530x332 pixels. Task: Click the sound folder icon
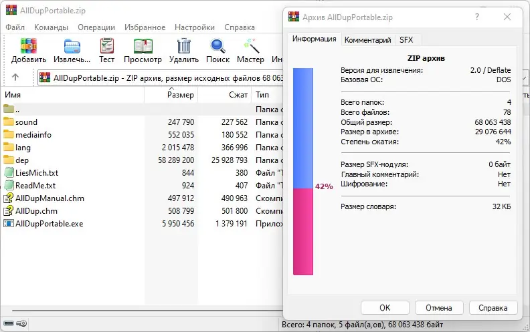(9, 122)
